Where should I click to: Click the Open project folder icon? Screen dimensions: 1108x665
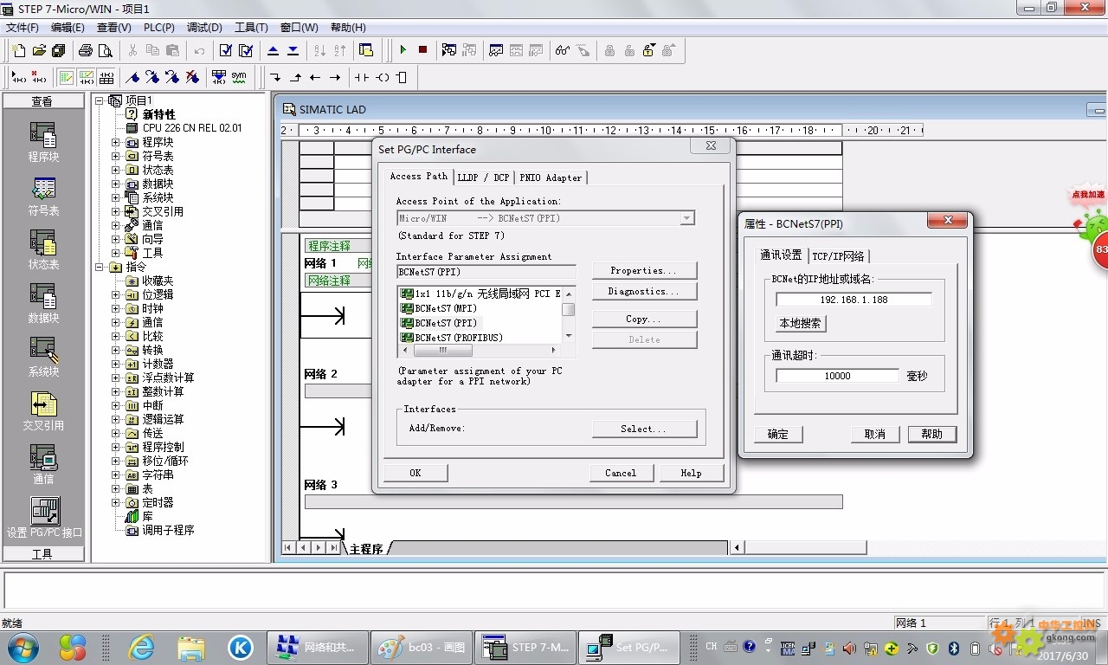(x=38, y=50)
